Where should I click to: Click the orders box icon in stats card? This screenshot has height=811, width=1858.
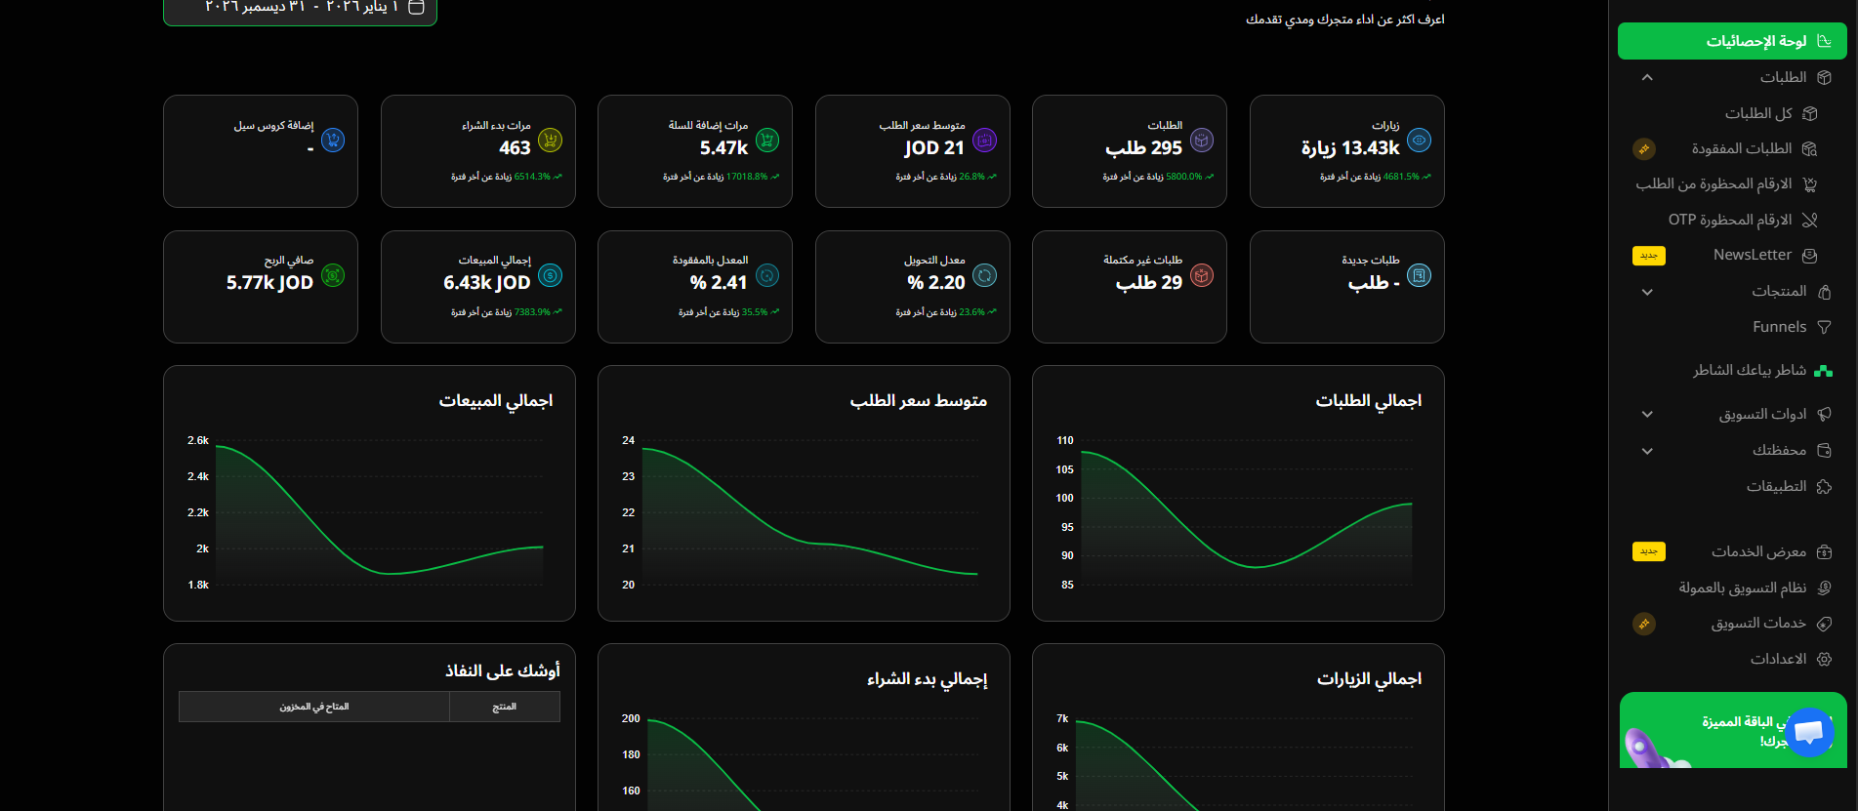point(1202,141)
